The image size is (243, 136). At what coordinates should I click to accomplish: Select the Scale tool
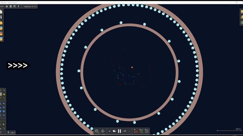[4, 98]
